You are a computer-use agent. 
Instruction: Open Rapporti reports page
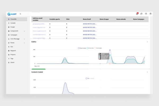[x=13, y=51]
